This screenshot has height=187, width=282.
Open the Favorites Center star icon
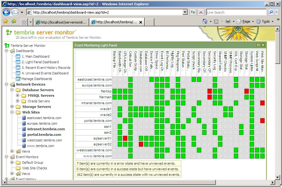click(6, 22)
